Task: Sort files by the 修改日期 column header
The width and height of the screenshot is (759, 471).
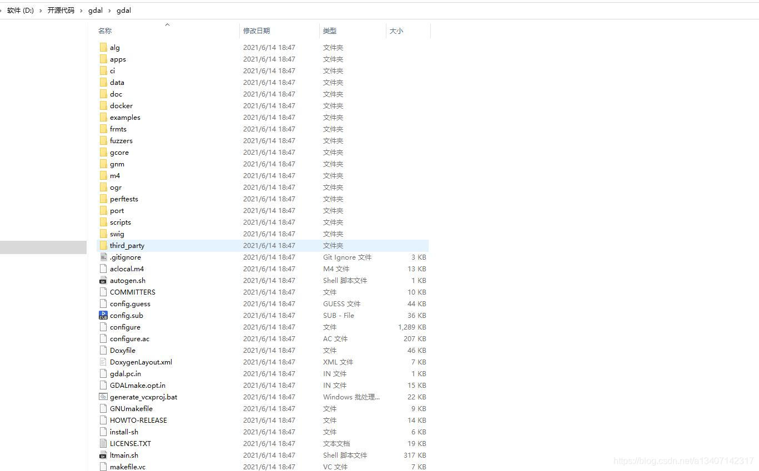Action: pyautogui.click(x=257, y=31)
